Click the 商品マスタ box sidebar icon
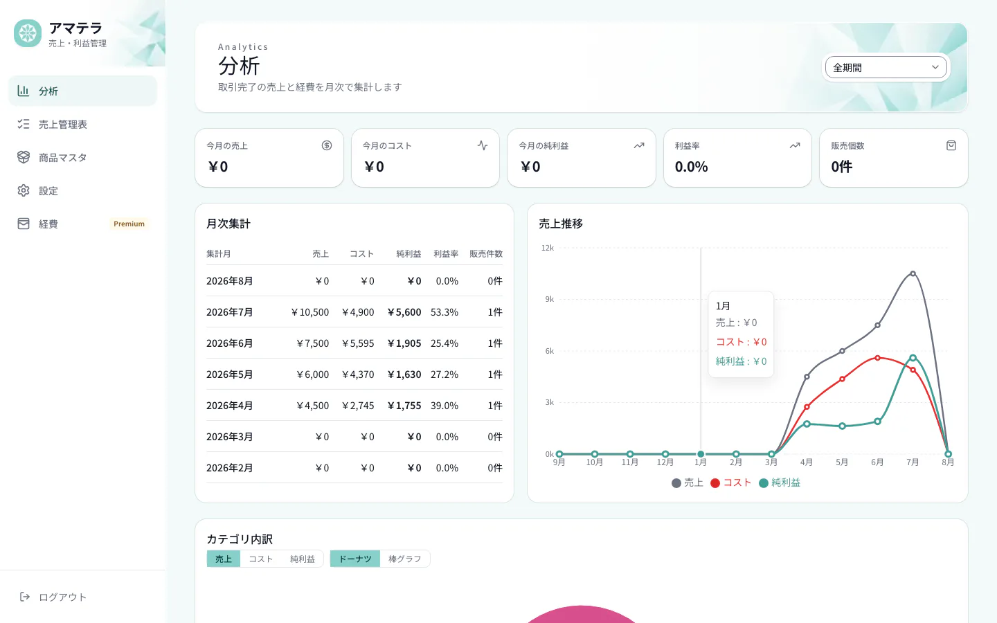 coord(24,157)
